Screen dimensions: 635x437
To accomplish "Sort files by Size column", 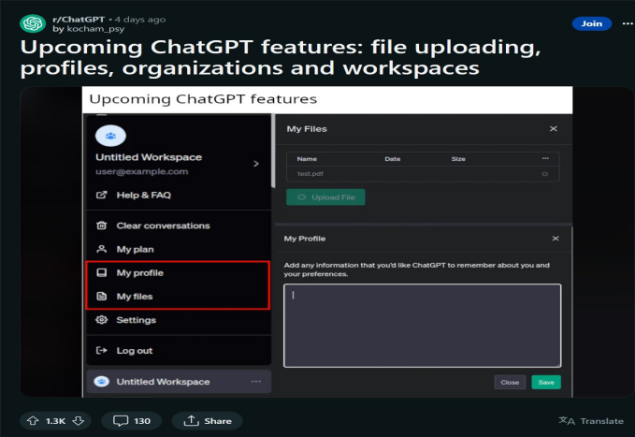I will coord(458,159).
